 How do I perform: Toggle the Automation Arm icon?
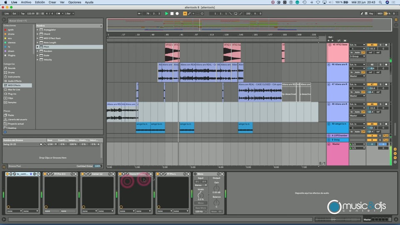tap(189, 13)
